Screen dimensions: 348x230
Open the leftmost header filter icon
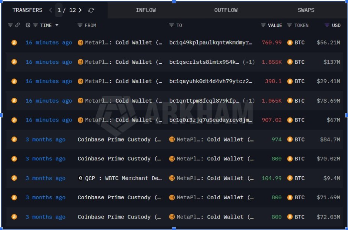click(x=10, y=25)
